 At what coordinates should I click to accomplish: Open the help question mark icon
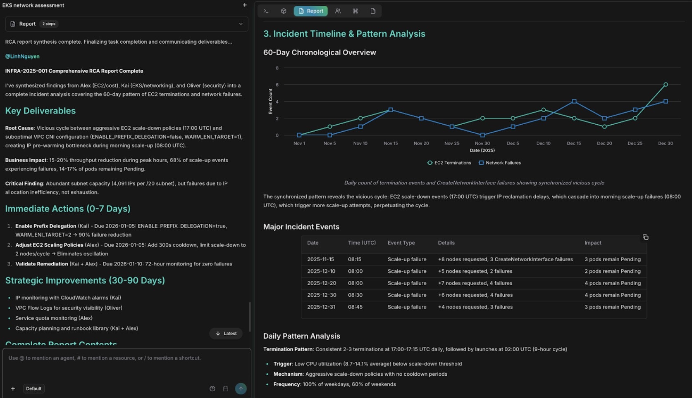(x=212, y=389)
